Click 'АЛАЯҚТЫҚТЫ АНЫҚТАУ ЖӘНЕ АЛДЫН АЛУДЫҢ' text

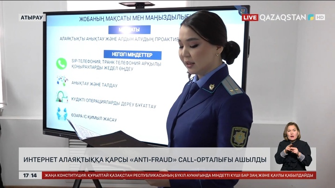point(107,39)
